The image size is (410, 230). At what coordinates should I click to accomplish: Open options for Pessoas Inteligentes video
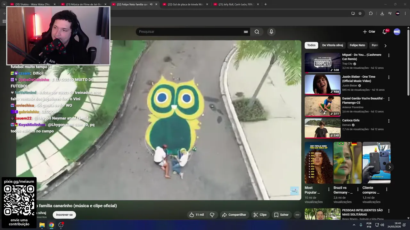point(389,211)
